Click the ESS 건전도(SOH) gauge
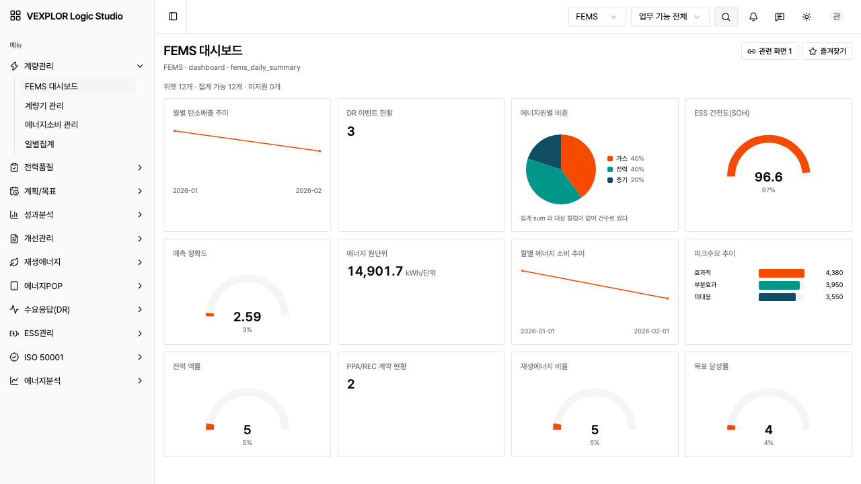 tap(768, 156)
